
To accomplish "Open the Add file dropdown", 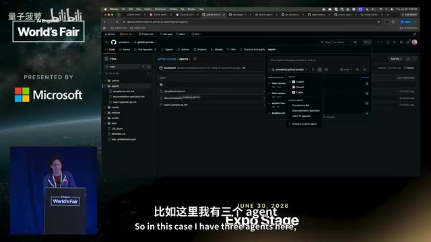I will pos(396,58).
